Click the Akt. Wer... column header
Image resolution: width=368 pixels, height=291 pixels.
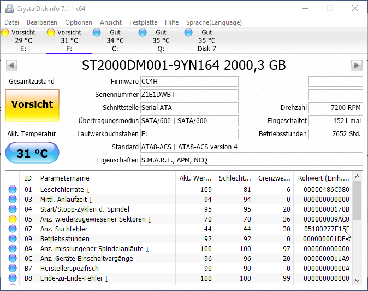195,178
